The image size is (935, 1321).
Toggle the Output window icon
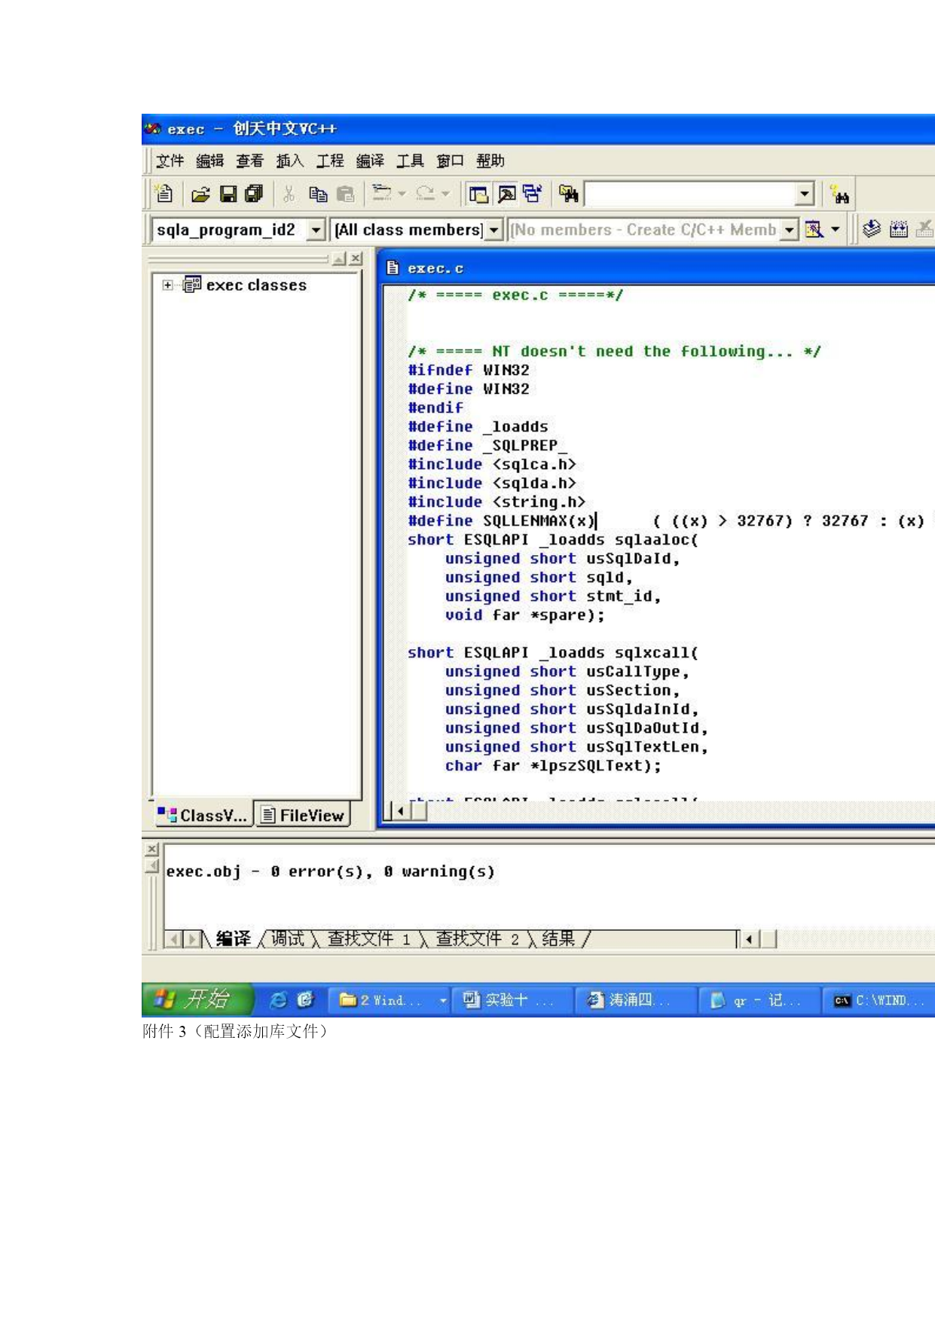pos(506,195)
